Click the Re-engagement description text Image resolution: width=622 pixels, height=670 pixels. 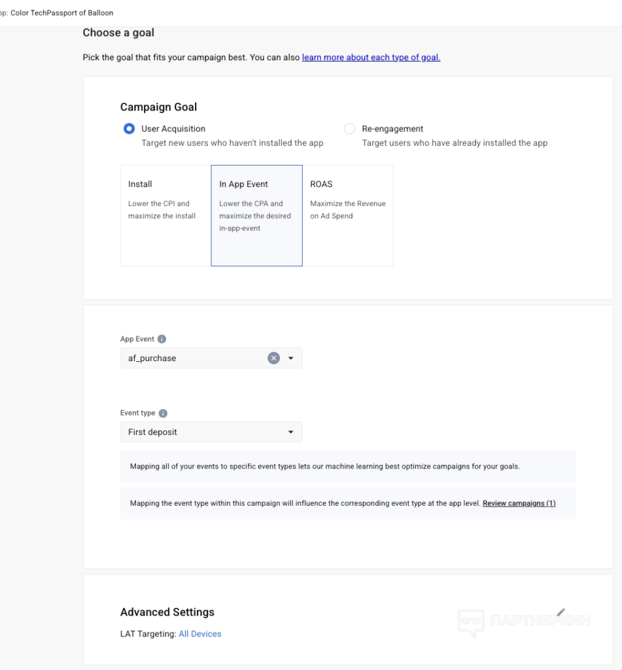455,143
